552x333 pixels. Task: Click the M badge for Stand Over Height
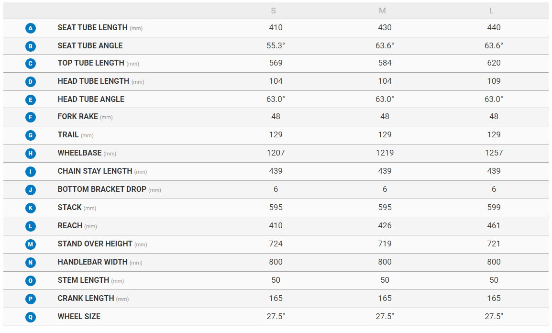[x=31, y=244]
